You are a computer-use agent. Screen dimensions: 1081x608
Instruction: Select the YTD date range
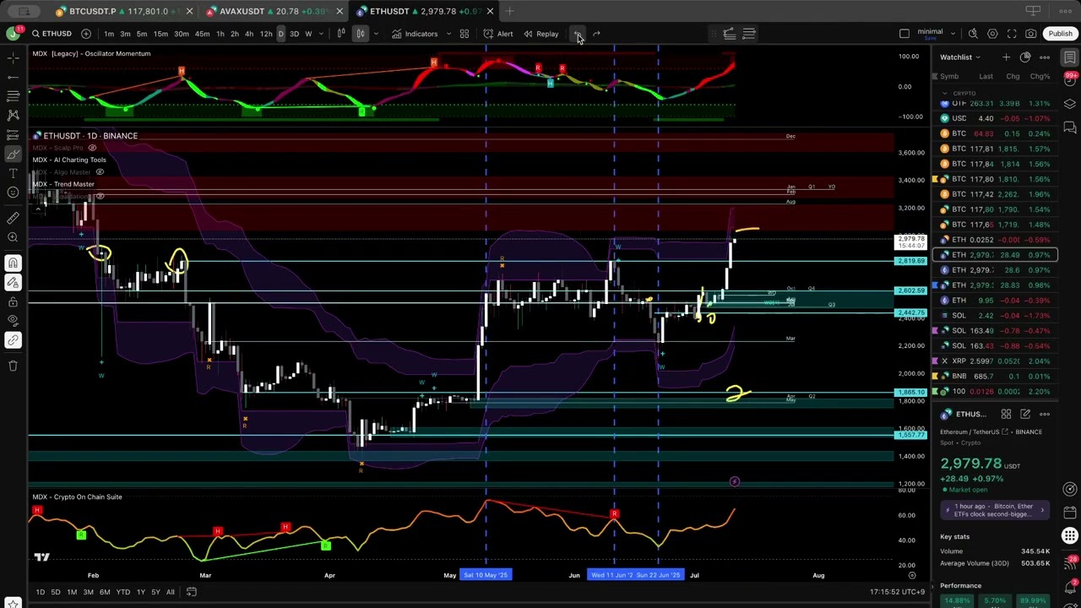point(123,592)
